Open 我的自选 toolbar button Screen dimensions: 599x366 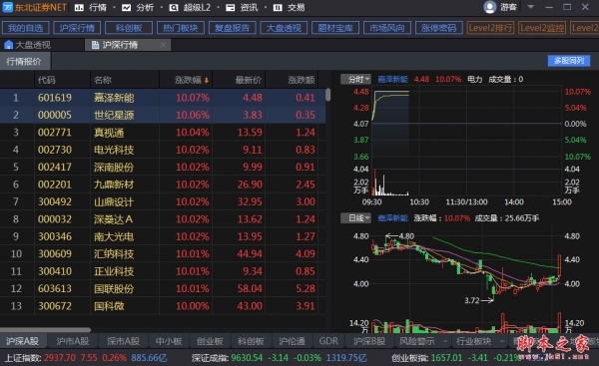click(25, 28)
